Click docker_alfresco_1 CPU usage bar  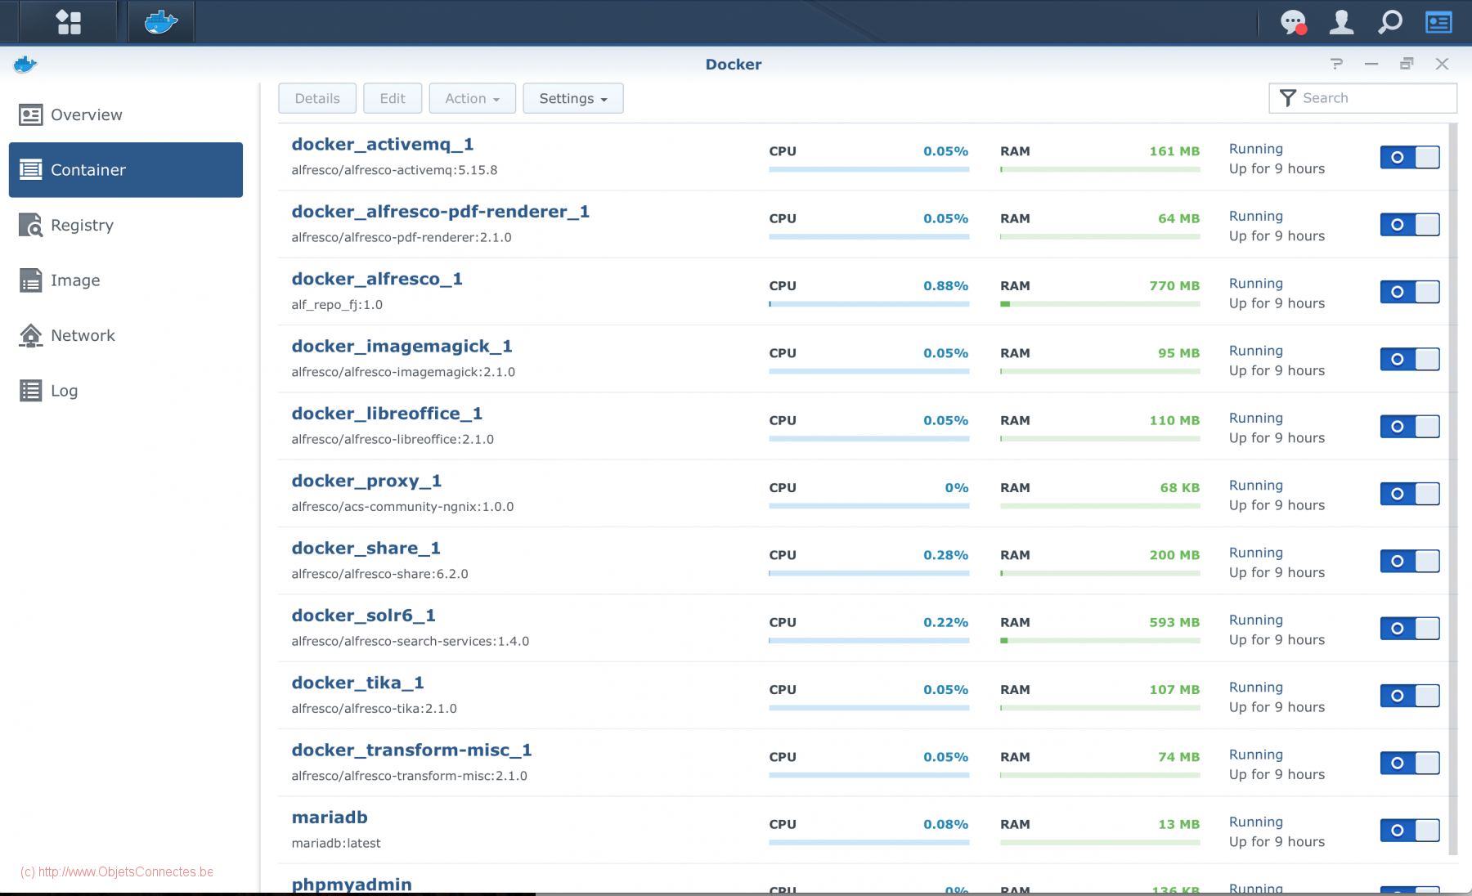pos(868,304)
